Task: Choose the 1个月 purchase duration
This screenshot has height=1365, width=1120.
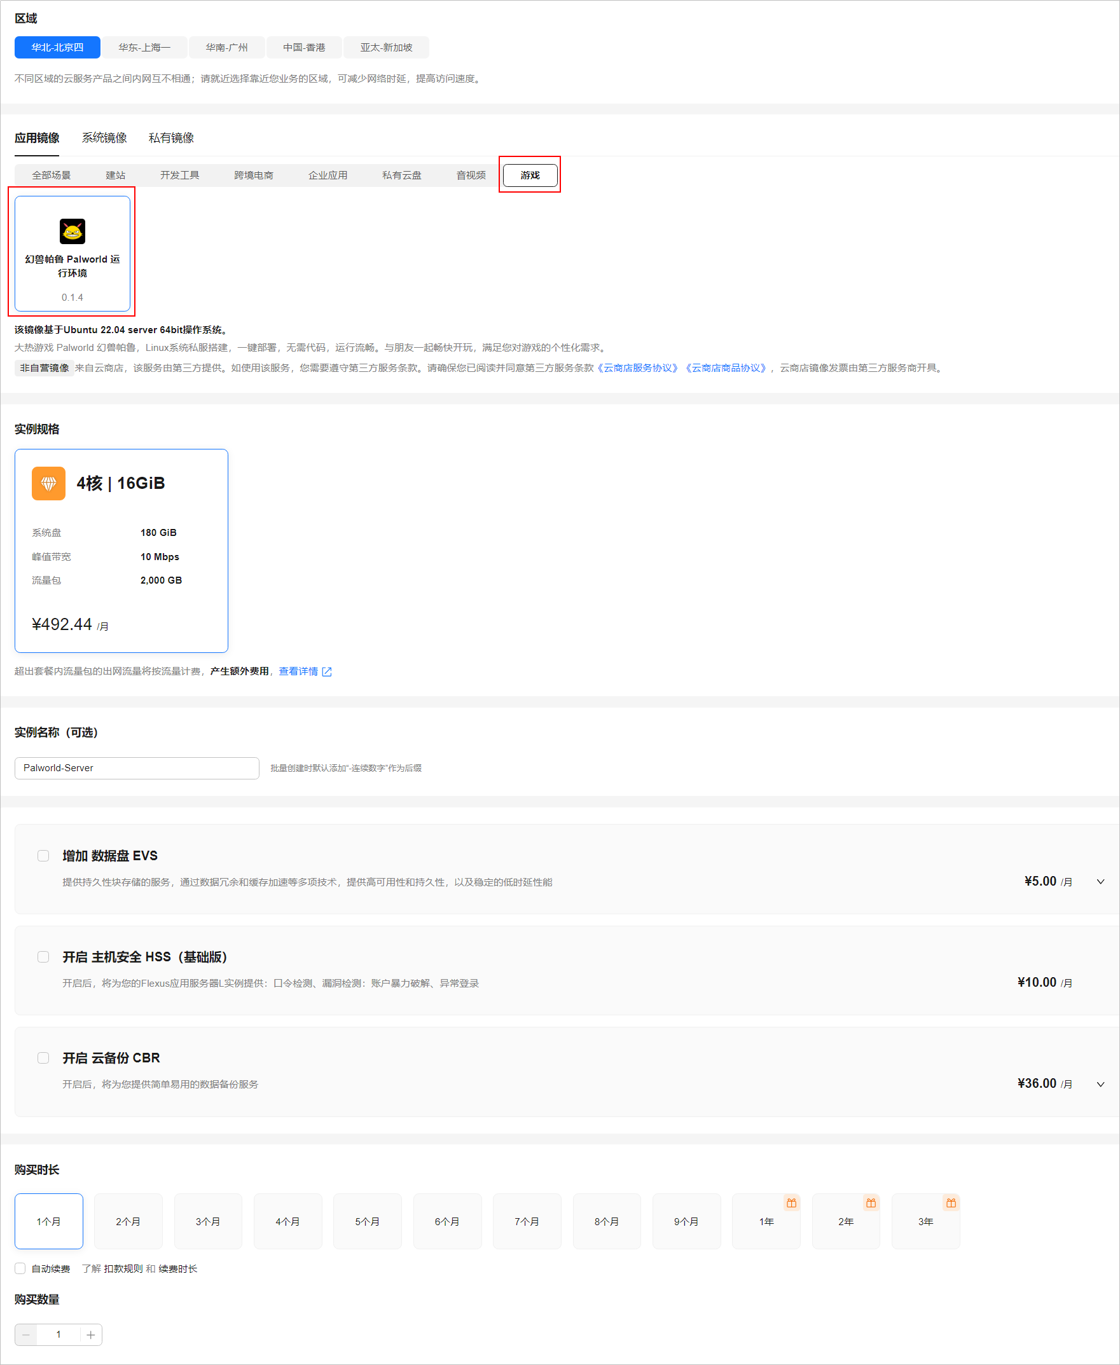Action: [49, 1222]
